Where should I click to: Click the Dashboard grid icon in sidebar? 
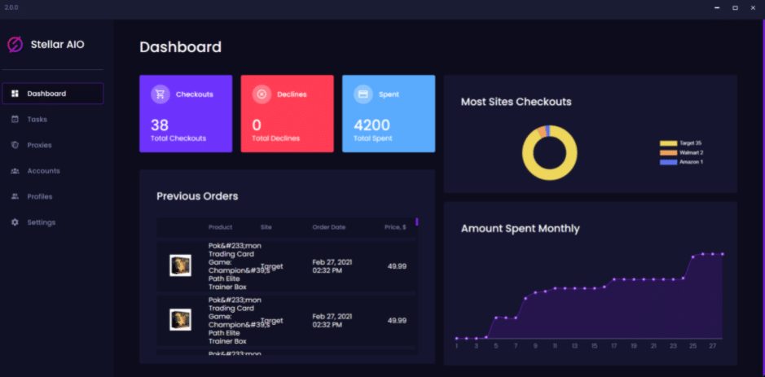15,94
